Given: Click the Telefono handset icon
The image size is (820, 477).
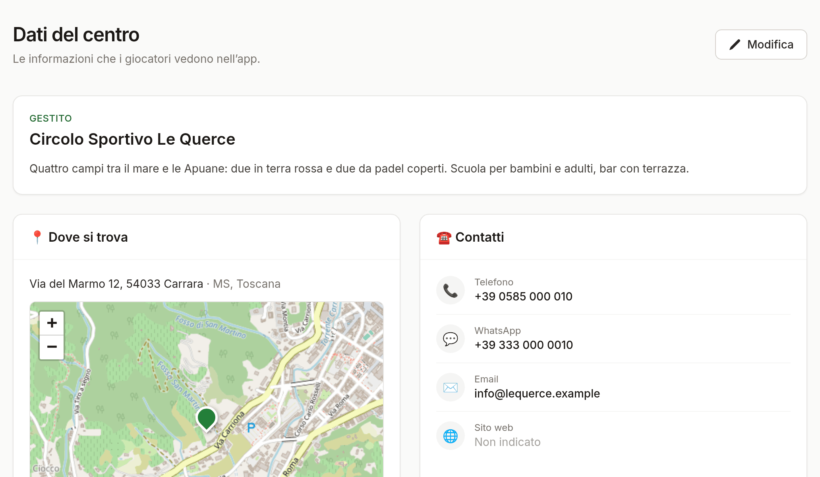Looking at the screenshot, I should 451,290.
